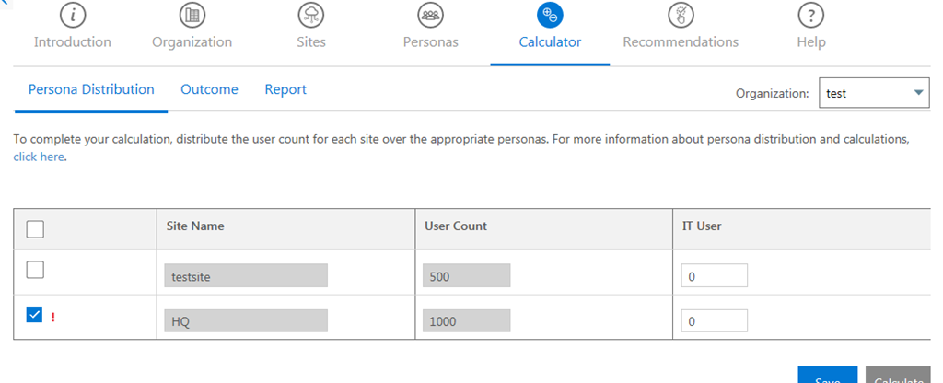Image resolution: width=943 pixels, height=383 pixels.
Task: Select the Persona Distribution tab
Action: click(x=91, y=89)
